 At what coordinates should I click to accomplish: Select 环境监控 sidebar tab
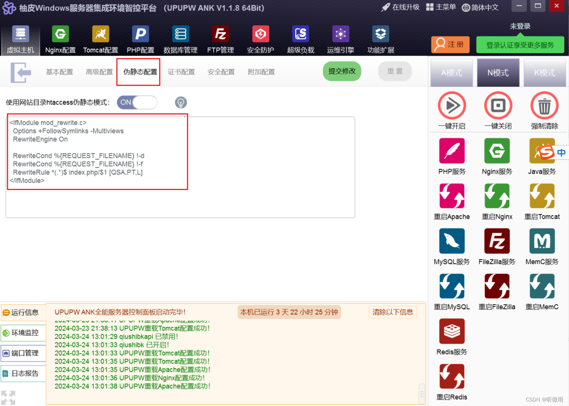click(x=23, y=333)
